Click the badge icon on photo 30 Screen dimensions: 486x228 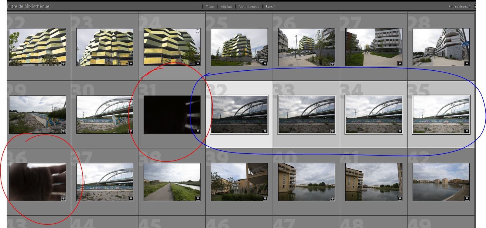tap(131, 131)
